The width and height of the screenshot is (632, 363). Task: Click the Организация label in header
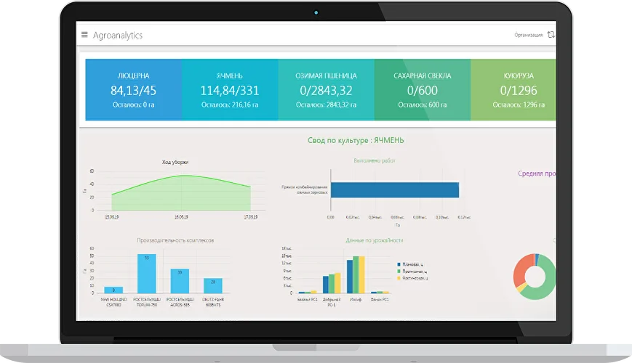pyautogui.click(x=528, y=35)
